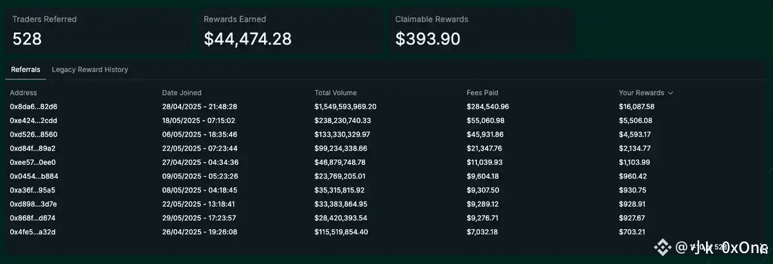Open referral address 0x868f...d674
The image size is (773, 264).
(33, 218)
